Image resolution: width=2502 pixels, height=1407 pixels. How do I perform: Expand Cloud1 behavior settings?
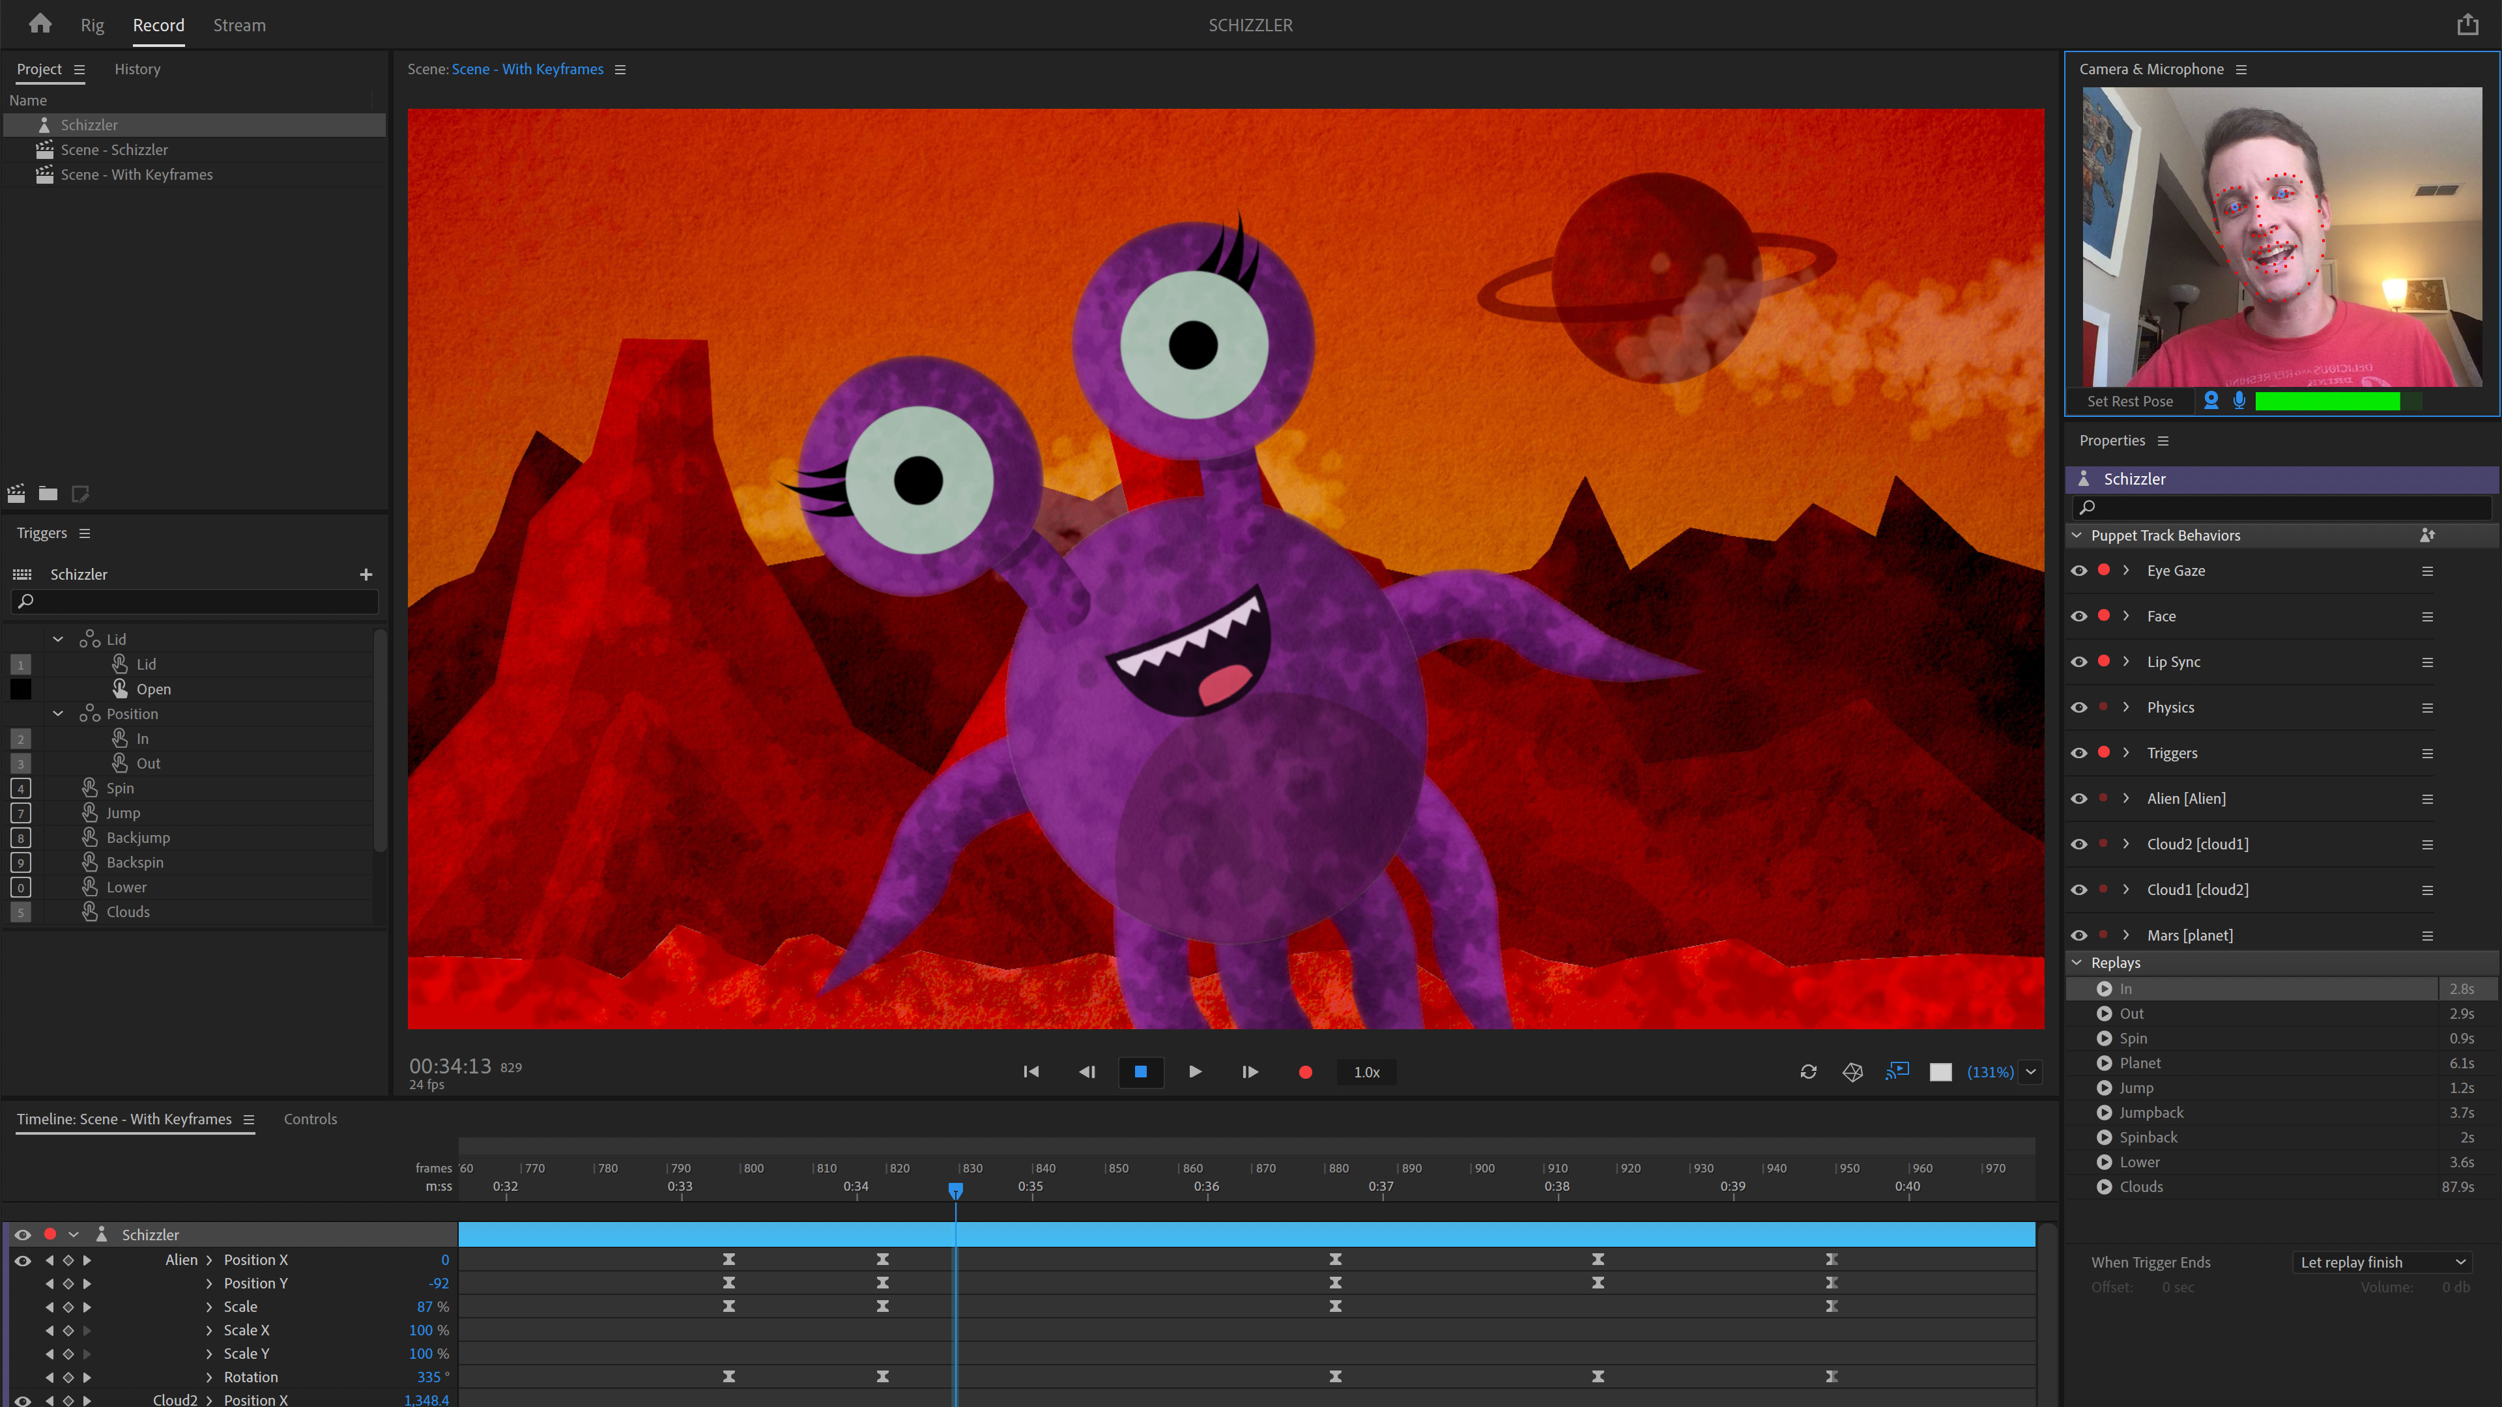point(2125,888)
